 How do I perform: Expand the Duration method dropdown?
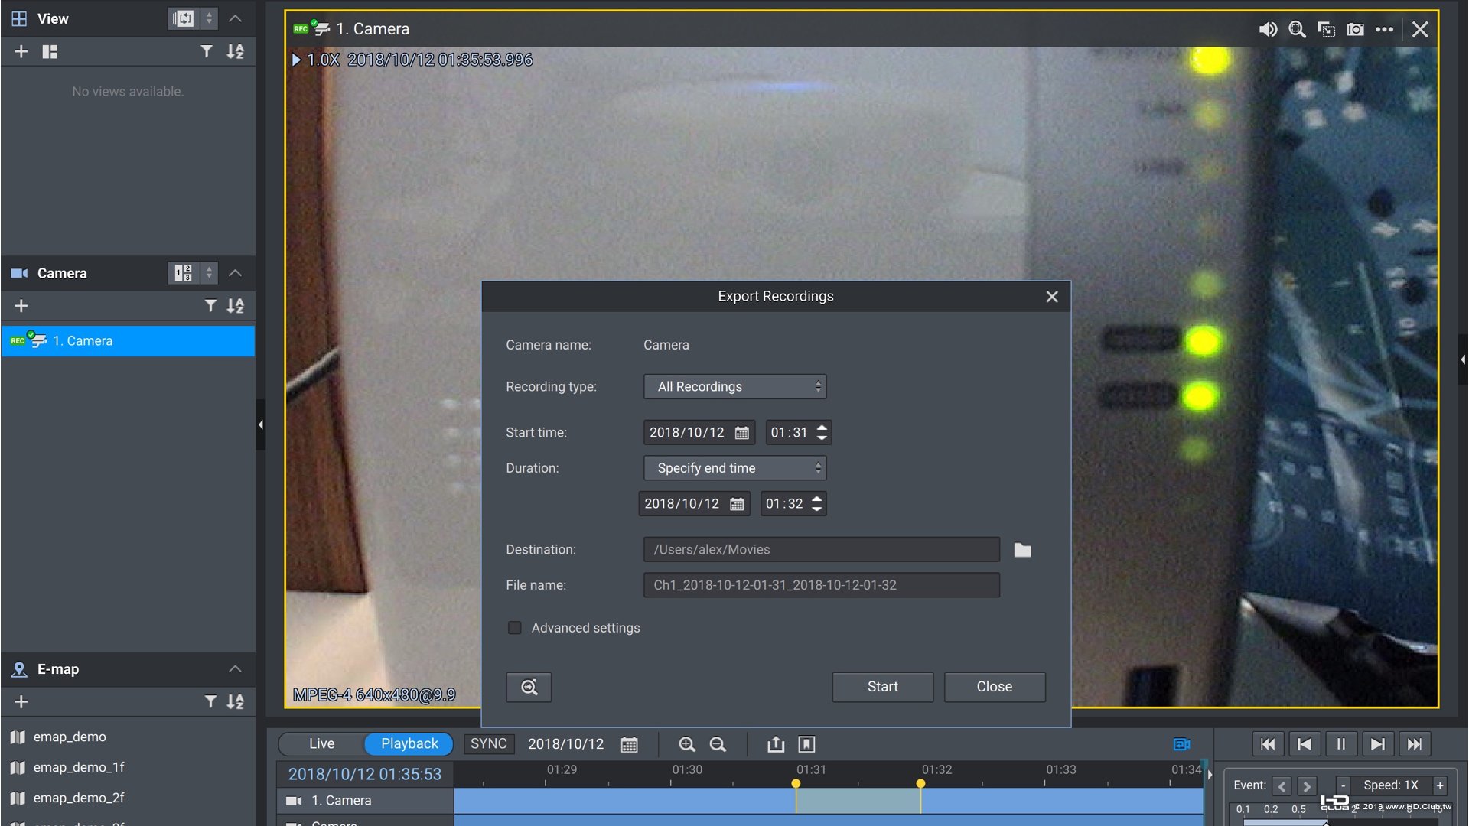click(734, 467)
